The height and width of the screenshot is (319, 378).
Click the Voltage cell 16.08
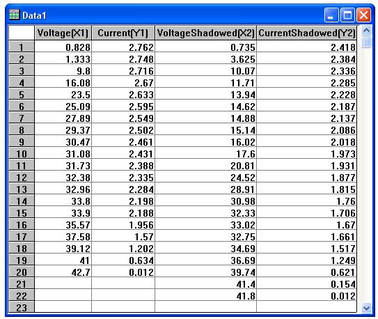(x=63, y=82)
